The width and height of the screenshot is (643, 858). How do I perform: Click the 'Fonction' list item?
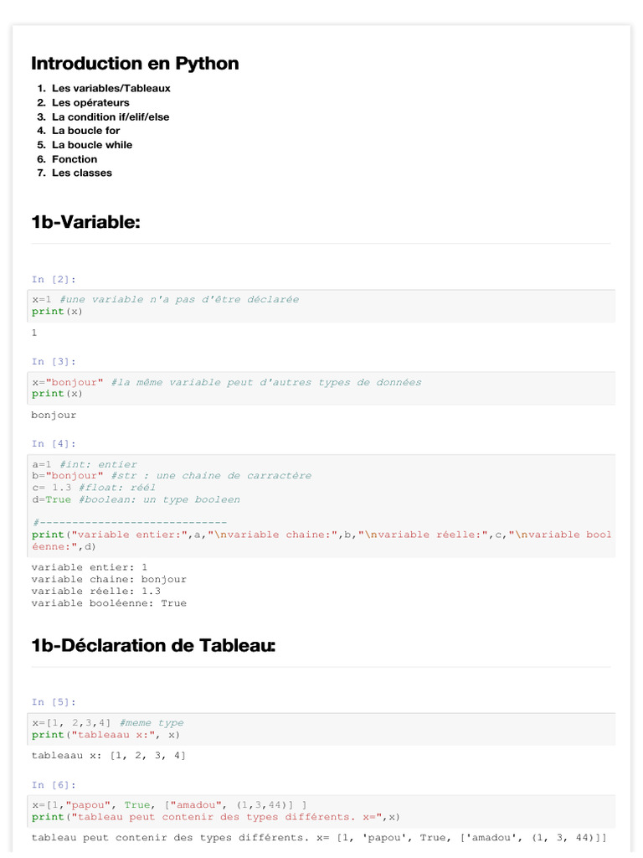[x=75, y=158]
